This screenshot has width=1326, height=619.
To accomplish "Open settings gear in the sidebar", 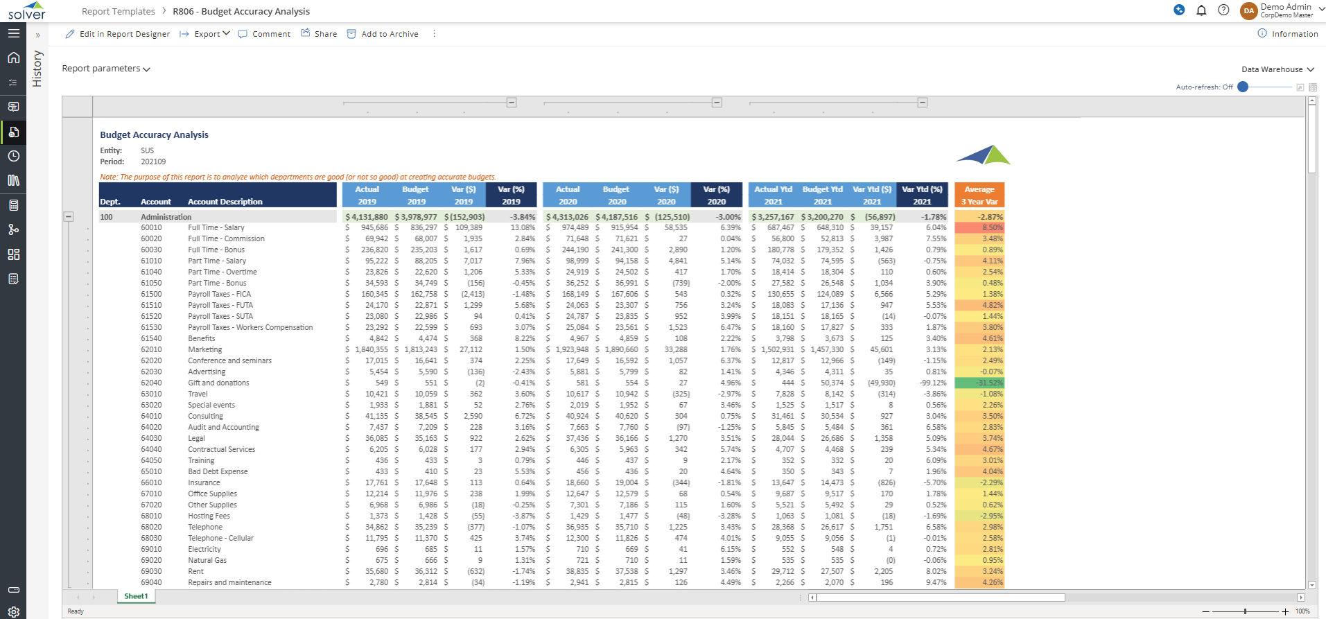I will click(13, 612).
